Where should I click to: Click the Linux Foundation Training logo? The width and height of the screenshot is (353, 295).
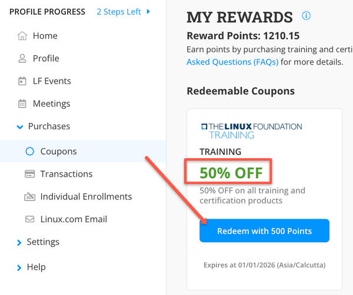click(x=251, y=131)
